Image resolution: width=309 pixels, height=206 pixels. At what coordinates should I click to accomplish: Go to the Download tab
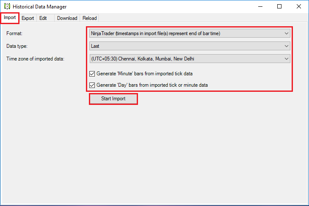(x=67, y=18)
